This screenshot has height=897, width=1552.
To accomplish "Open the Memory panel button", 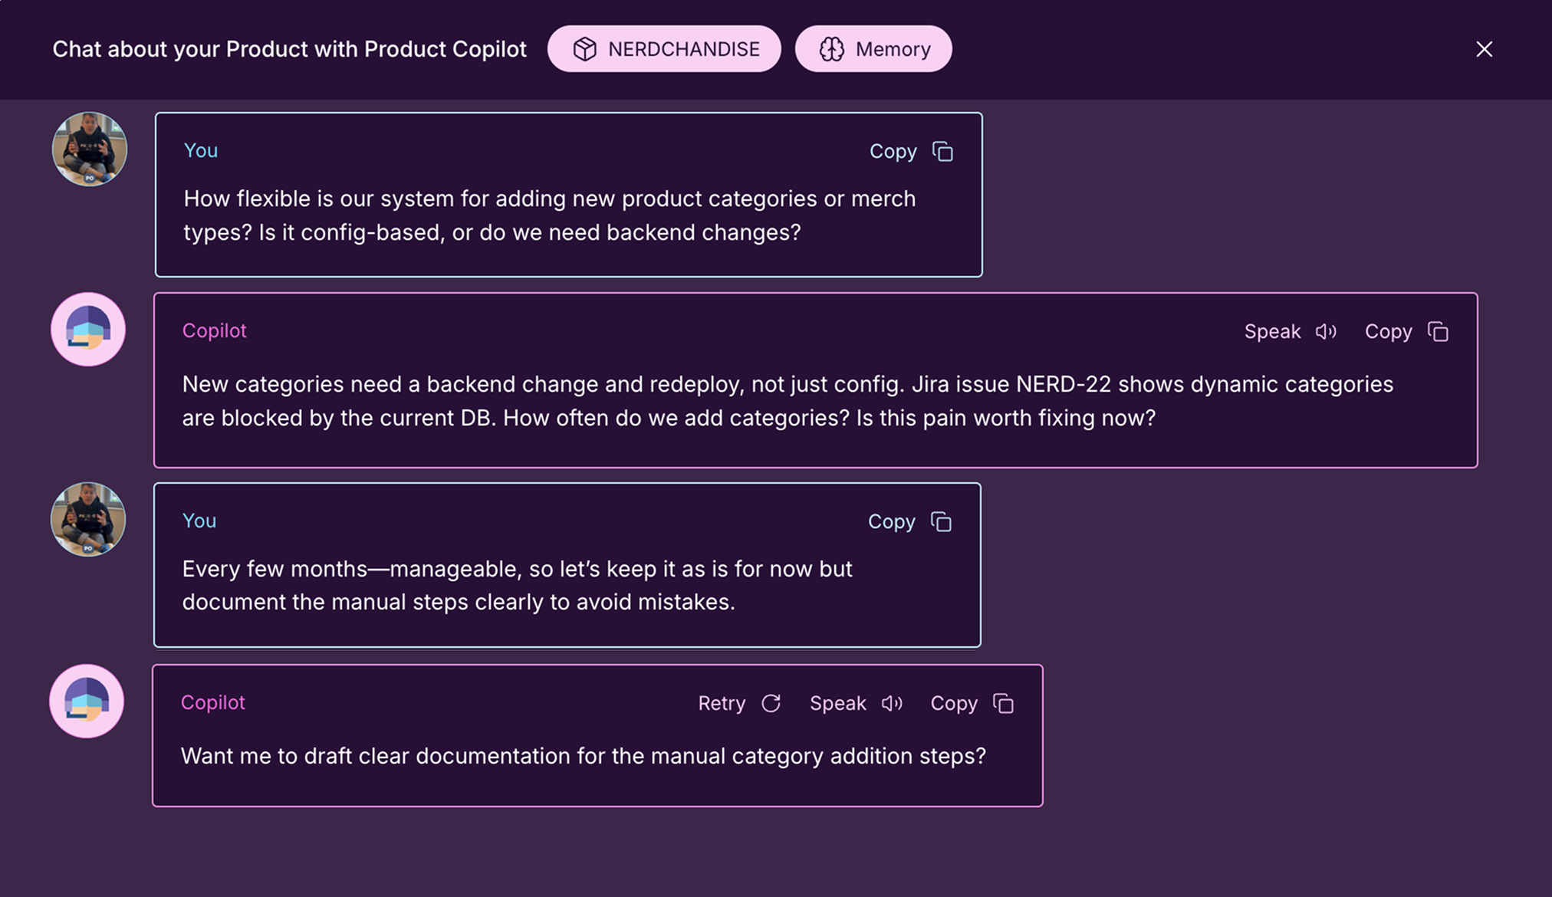I will click(x=873, y=49).
